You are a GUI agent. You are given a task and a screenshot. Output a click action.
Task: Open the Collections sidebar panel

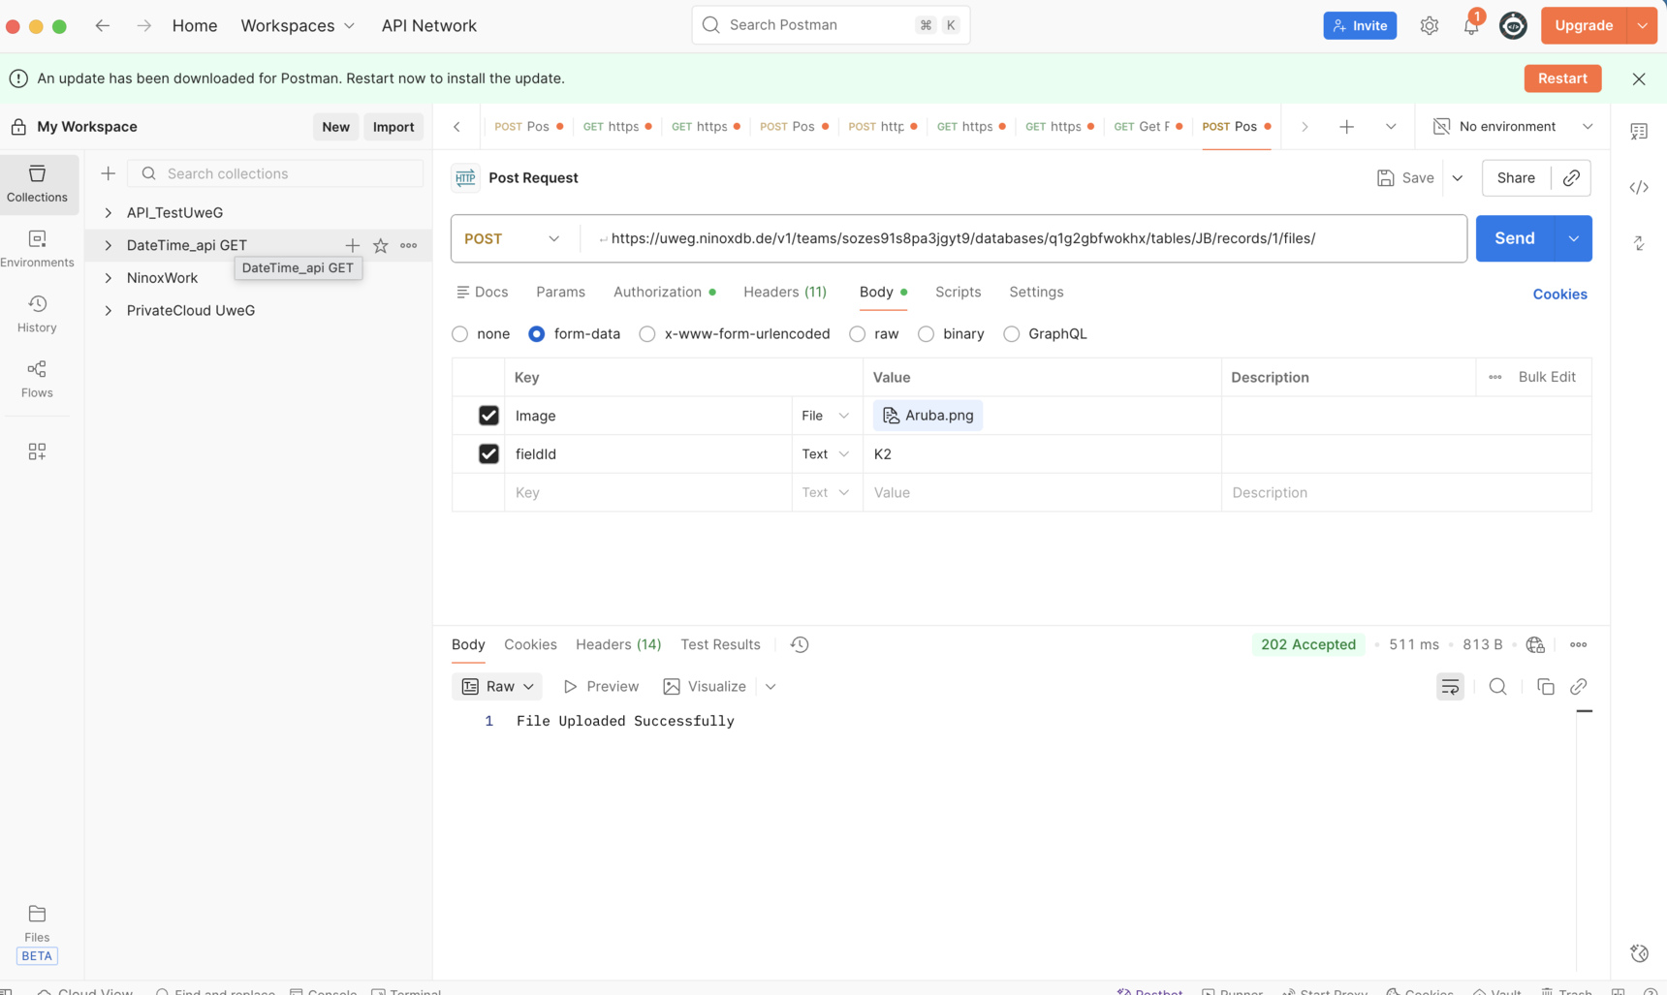37,183
